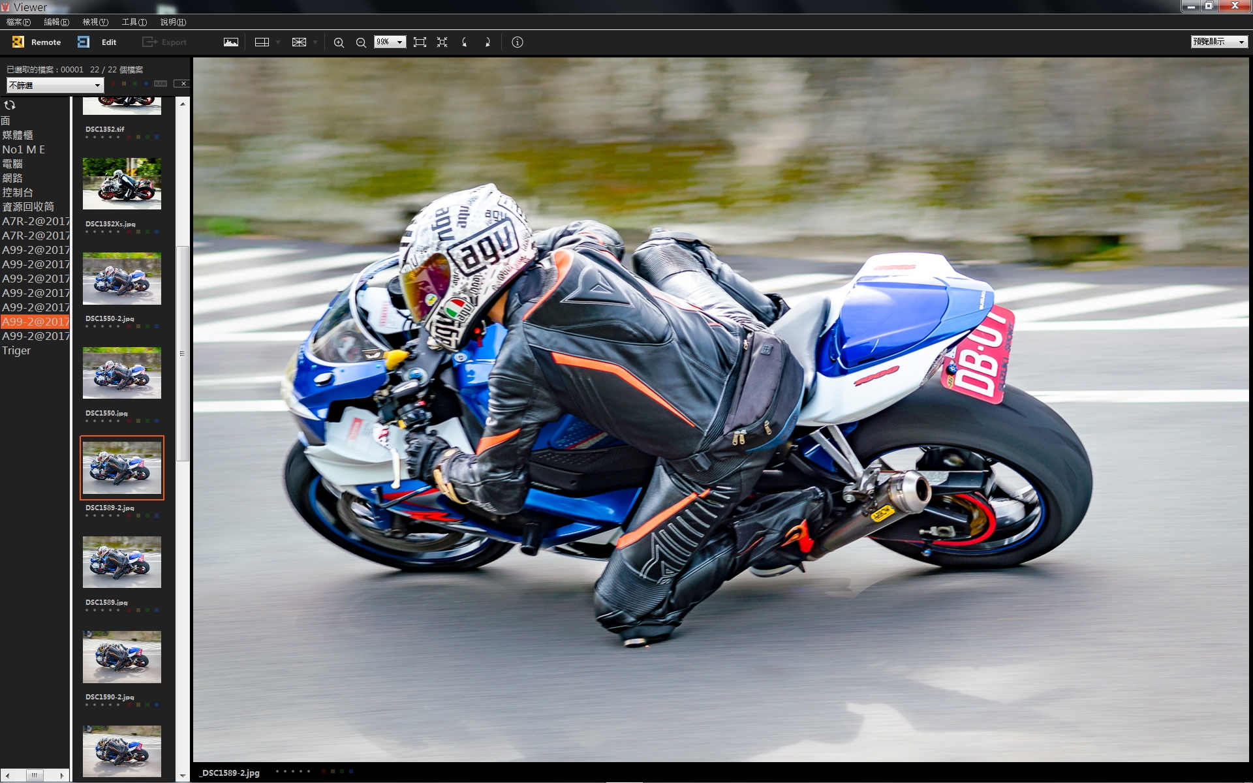
Task: Click the _DSC1589-2.jpg name in status bar
Action: (230, 773)
